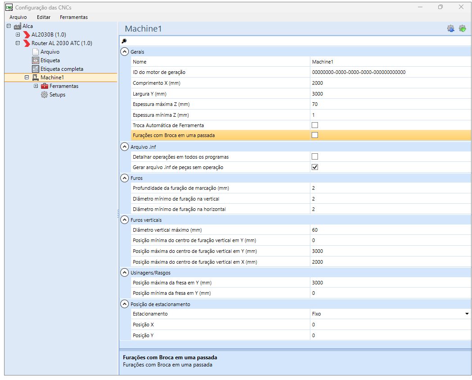This screenshot has width=472, height=380.
Task: Collapse the Router AL 2030 ATC node
Action: (x=18, y=43)
